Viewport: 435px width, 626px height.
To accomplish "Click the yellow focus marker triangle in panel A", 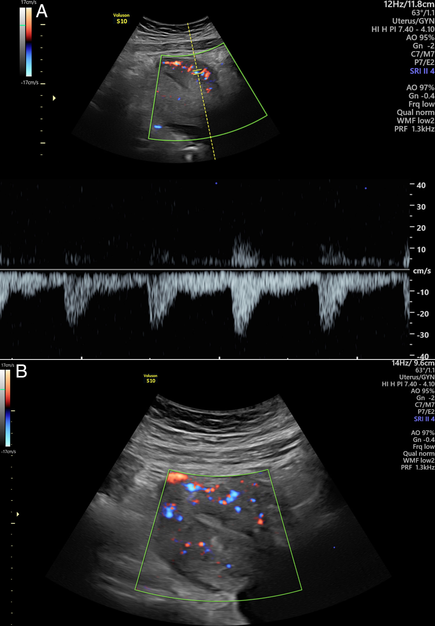I will [x=54, y=98].
